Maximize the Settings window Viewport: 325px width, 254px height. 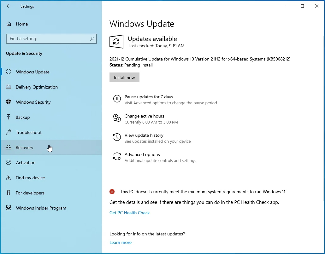[302, 6]
